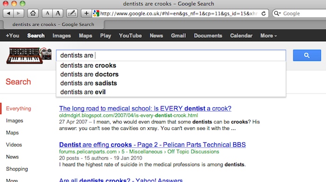Select Search in Google top bar

pyautogui.click(x=36, y=36)
